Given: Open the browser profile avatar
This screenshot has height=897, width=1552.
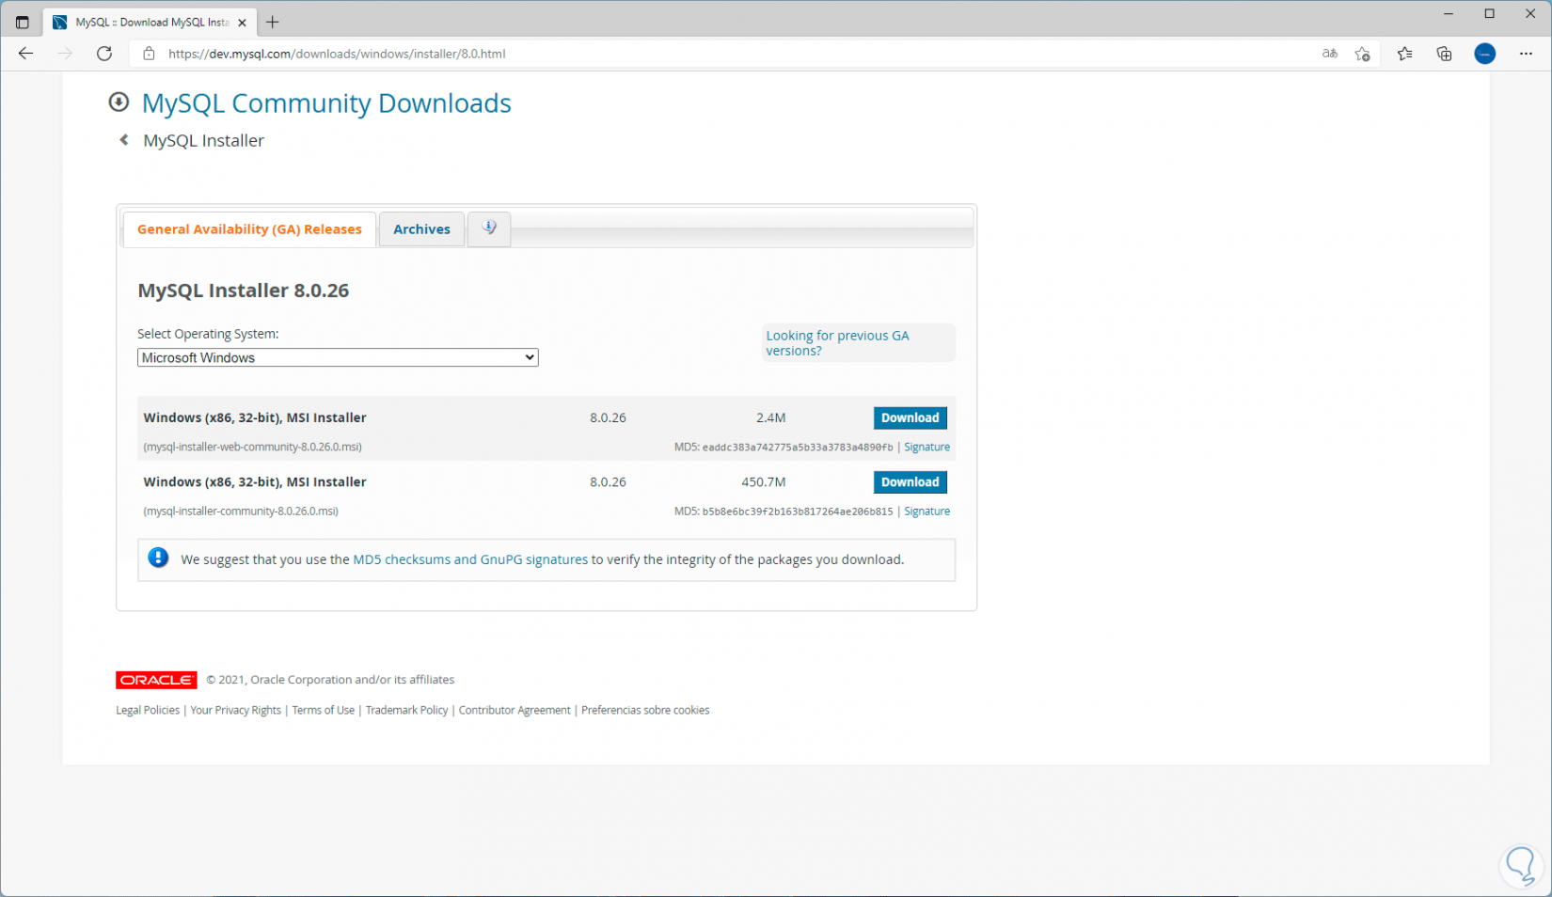Looking at the screenshot, I should coord(1484,54).
